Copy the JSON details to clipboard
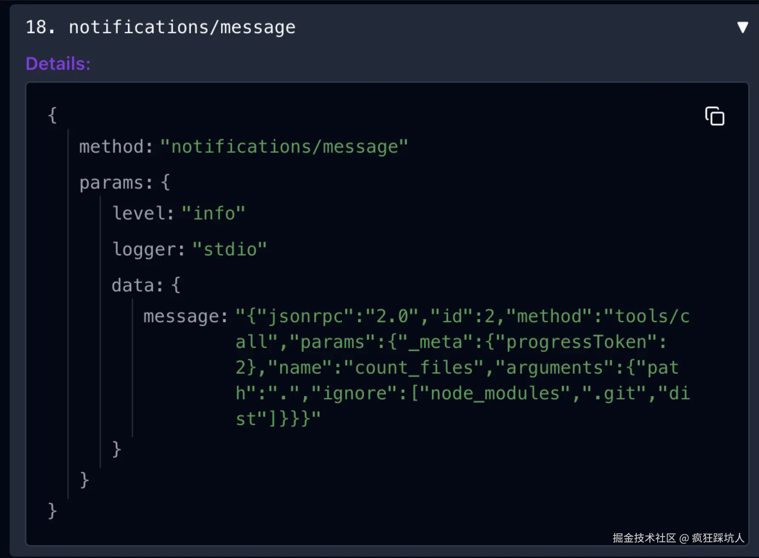 (715, 116)
